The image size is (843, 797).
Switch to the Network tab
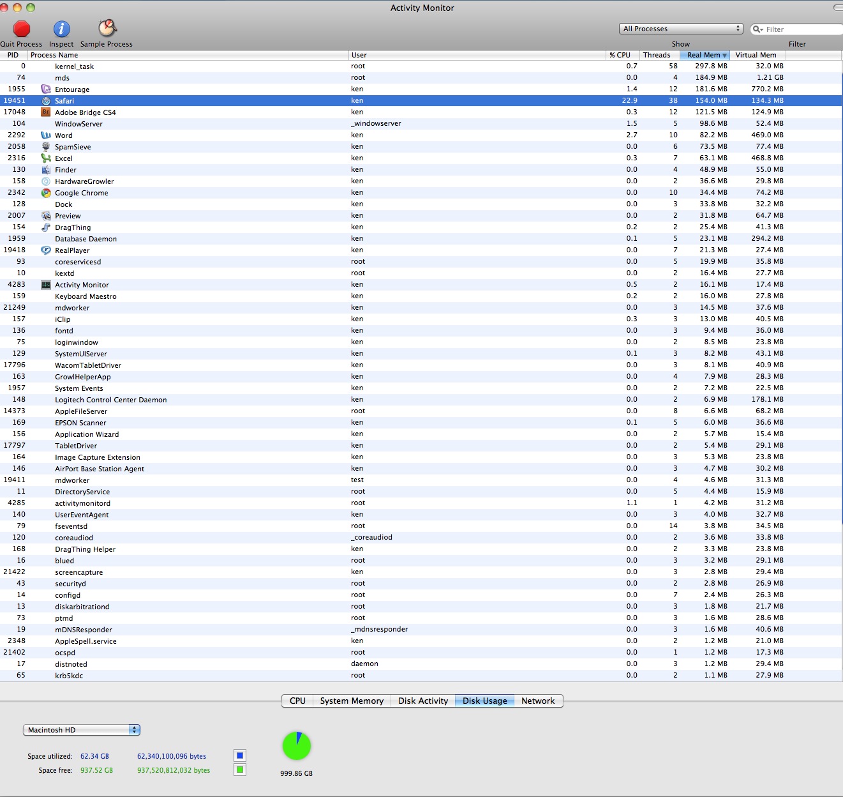[538, 701]
